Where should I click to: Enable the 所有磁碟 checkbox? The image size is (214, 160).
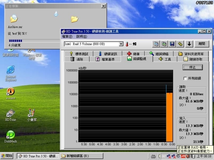click(185, 79)
